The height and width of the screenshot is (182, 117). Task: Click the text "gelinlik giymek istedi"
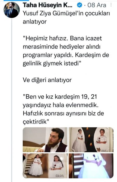[52, 64]
